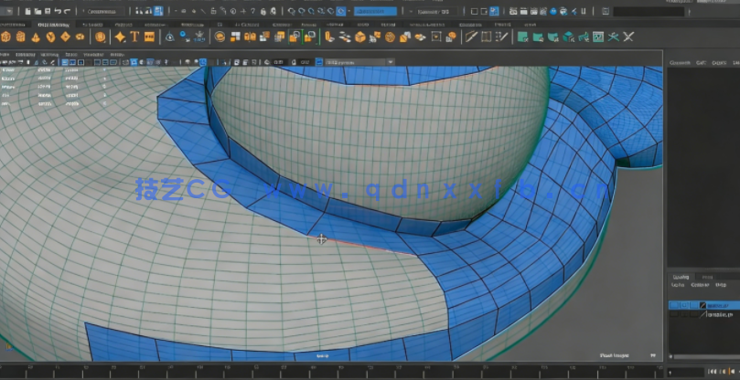Viewport: 740px width, 380px height.
Task: Open the Layers menu in the layer panel
Action: pyautogui.click(x=680, y=285)
